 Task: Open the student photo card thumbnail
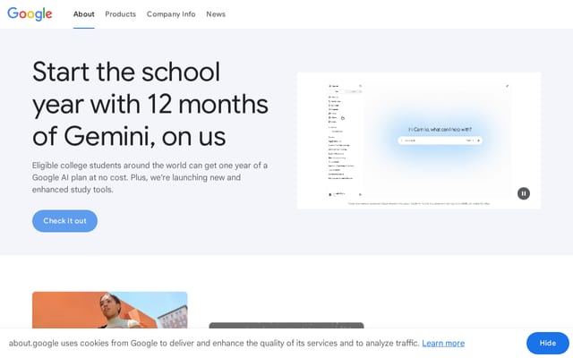coord(109,310)
